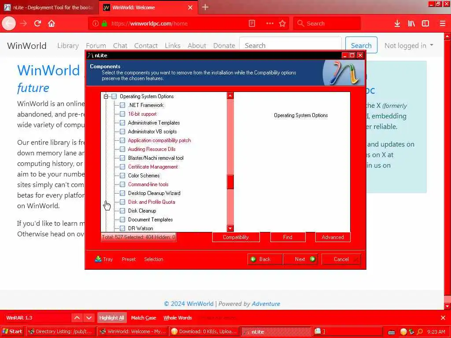
Task: Close the find bar with X
Action: 443,318
